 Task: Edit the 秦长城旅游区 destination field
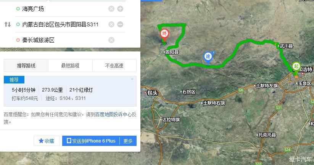pos(62,40)
